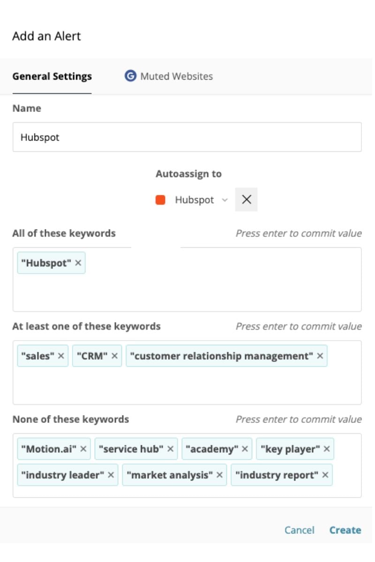Viewport: 375px width, 562px height.
Task: Cancel the alert creation
Action: click(x=300, y=530)
